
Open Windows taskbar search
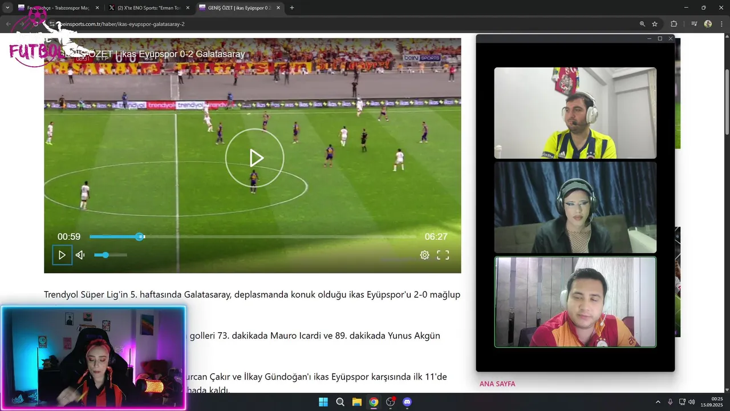tap(340, 402)
